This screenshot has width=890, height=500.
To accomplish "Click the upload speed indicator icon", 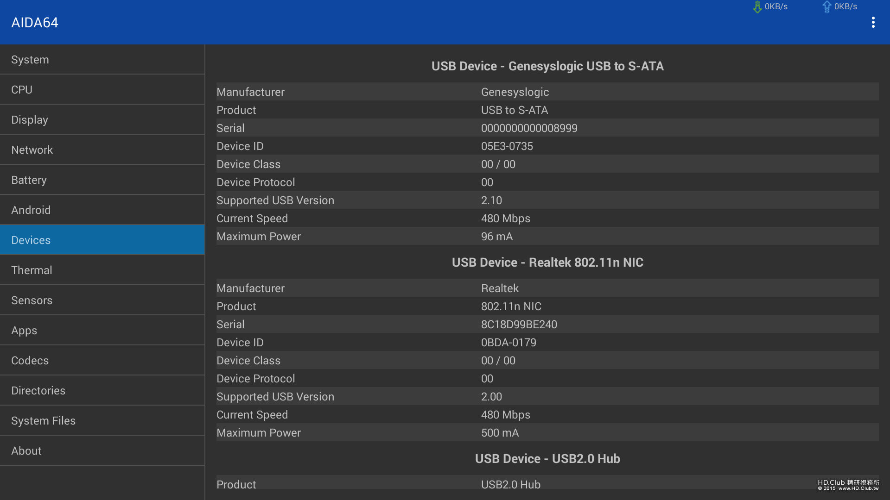I will click(x=827, y=7).
